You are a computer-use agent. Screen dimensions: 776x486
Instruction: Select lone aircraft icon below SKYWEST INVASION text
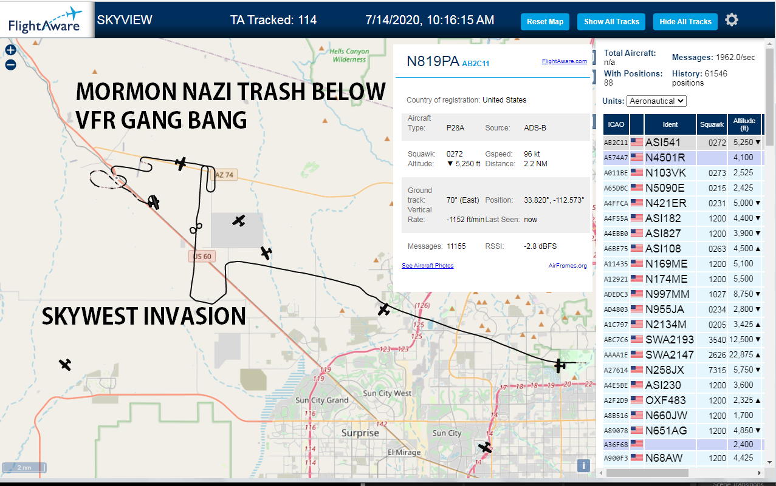point(66,365)
